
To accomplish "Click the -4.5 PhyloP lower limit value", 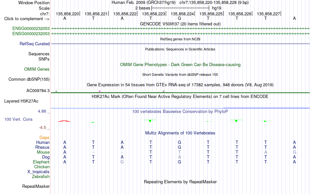I will [42, 128].
